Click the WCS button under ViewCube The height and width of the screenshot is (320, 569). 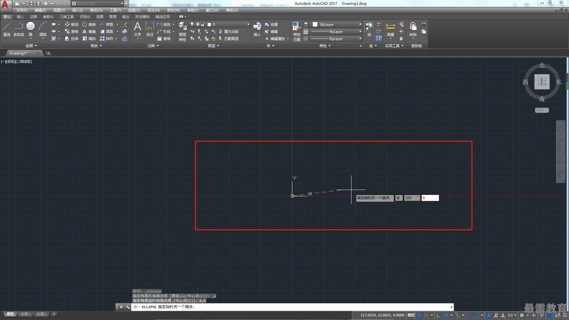click(542, 110)
